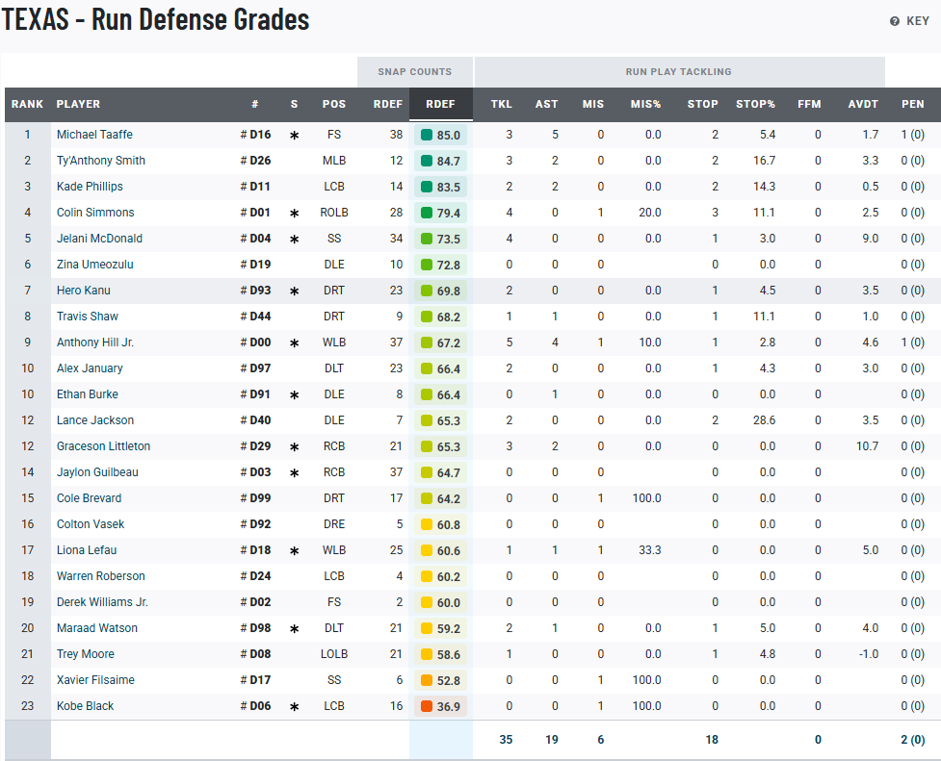Screen dimensions: 941x761
Task: Click the starter asterisk for Anthony Hill Jr.
Action: (294, 343)
